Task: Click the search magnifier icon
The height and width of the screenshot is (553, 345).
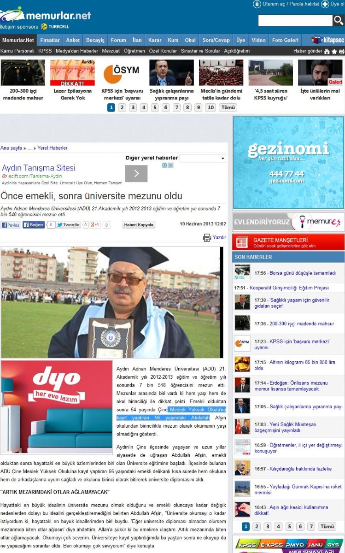Action: pos(338,20)
